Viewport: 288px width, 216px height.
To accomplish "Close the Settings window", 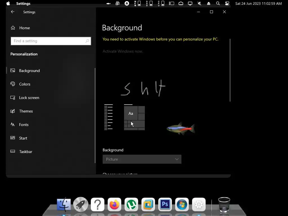I will 224,12.
